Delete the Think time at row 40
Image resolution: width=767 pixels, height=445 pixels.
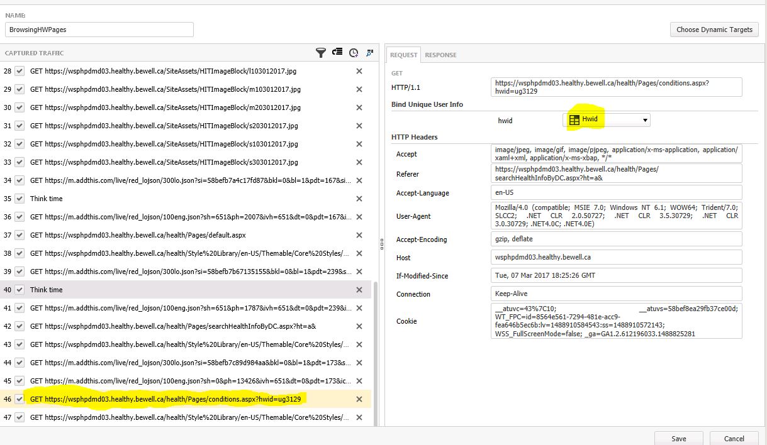[x=359, y=290]
